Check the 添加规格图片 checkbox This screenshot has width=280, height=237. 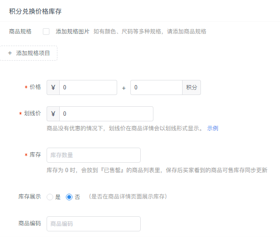(x=46, y=32)
